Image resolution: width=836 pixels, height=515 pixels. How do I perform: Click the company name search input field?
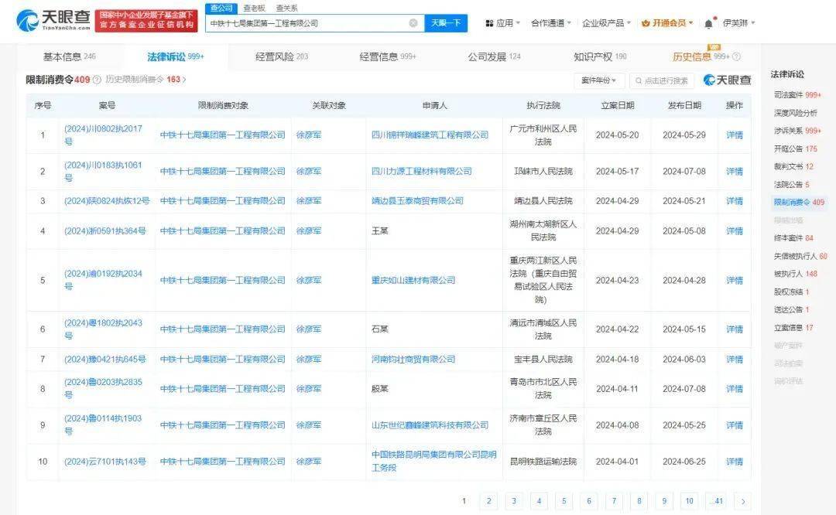click(314, 23)
